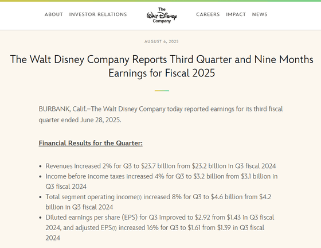Go to the Careers page
Viewport: 321px width, 248px height.
pos(208,14)
